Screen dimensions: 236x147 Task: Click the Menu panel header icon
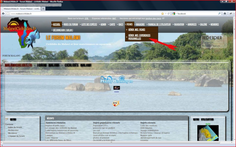coord(6,119)
